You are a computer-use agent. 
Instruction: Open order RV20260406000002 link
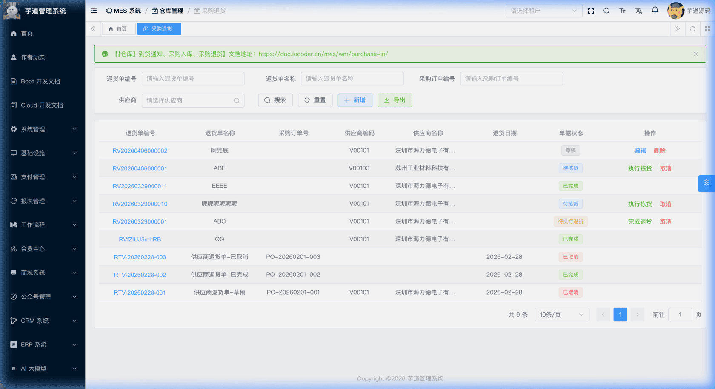pyautogui.click(x=140, y=150)
